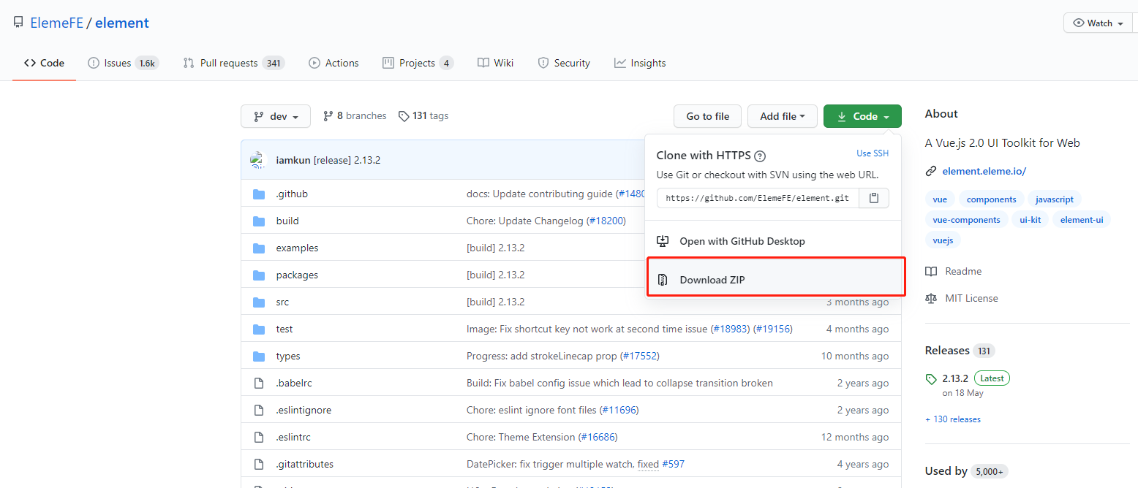Click the help icon beside Clone with HTTPS

pos(760,156)
